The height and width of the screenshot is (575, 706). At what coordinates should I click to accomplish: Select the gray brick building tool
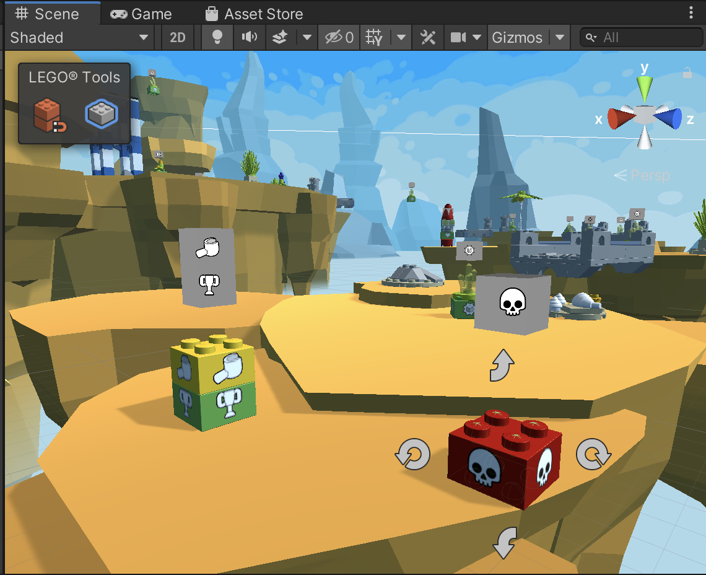pos(102,114)
